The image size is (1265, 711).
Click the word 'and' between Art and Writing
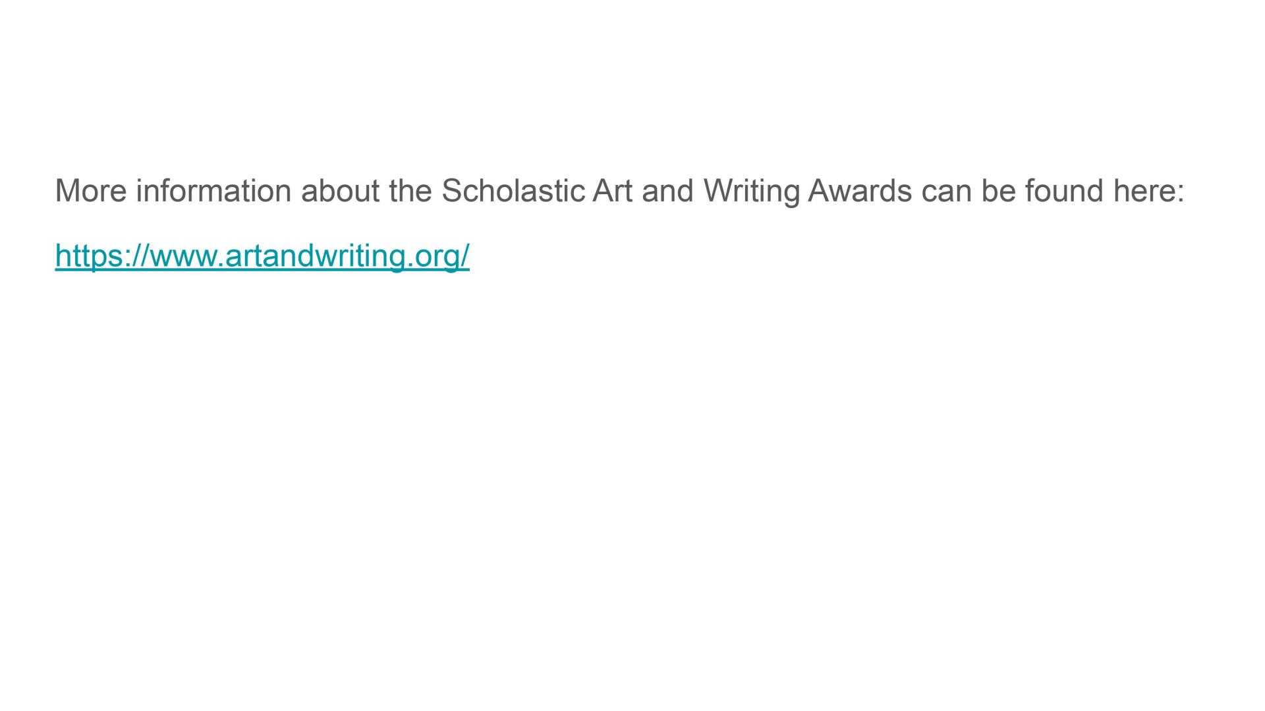668,191
